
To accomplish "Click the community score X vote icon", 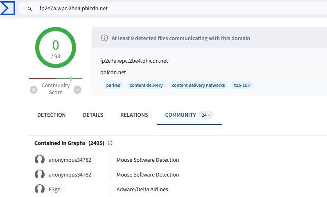I will point(34,90).
